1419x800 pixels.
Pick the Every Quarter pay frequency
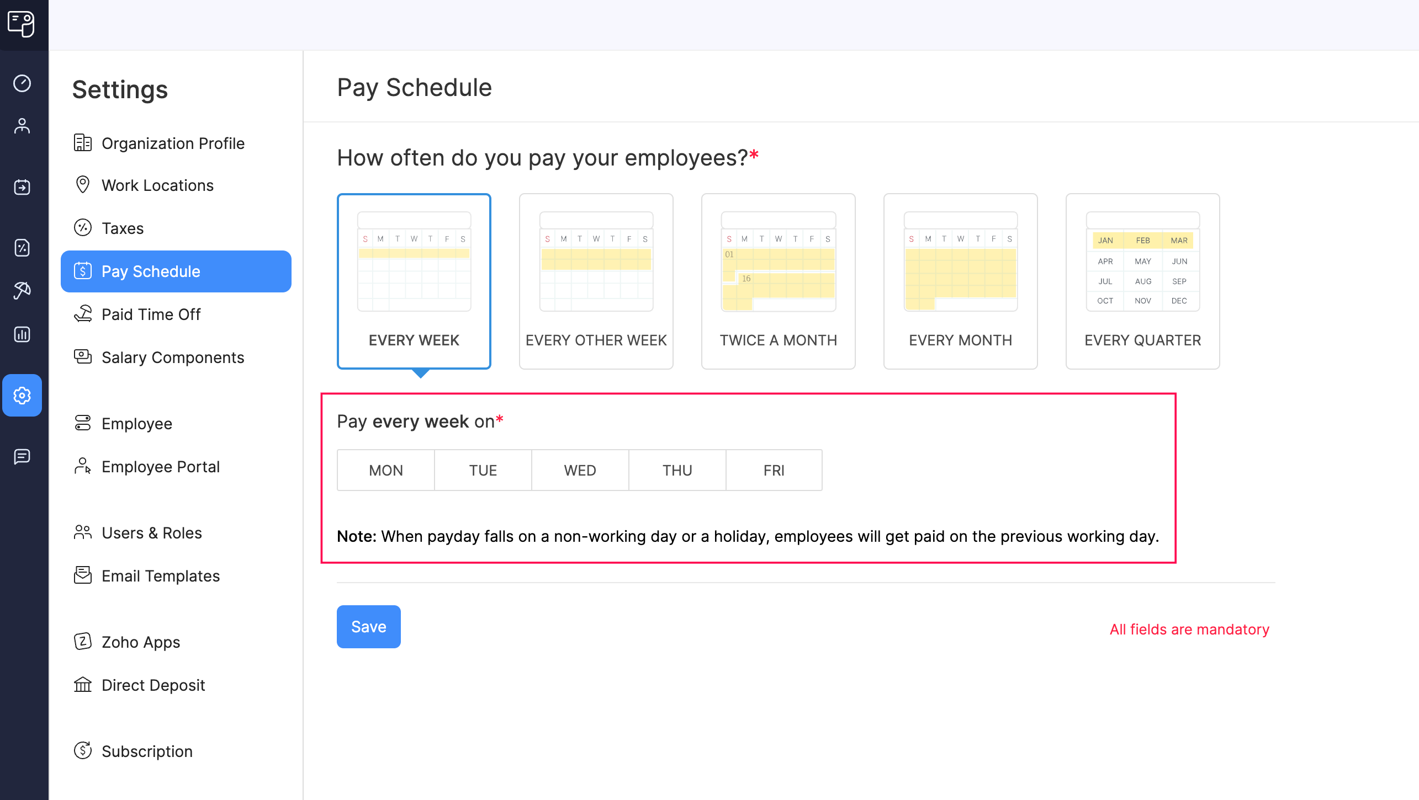(x=1142, y=281)
